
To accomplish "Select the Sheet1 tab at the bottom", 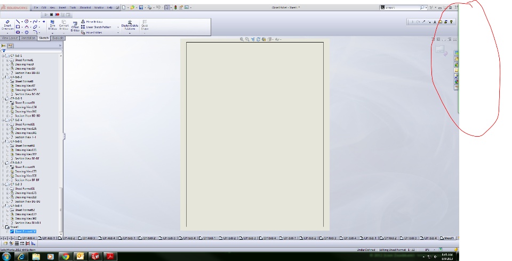I will tap(447, 238).
